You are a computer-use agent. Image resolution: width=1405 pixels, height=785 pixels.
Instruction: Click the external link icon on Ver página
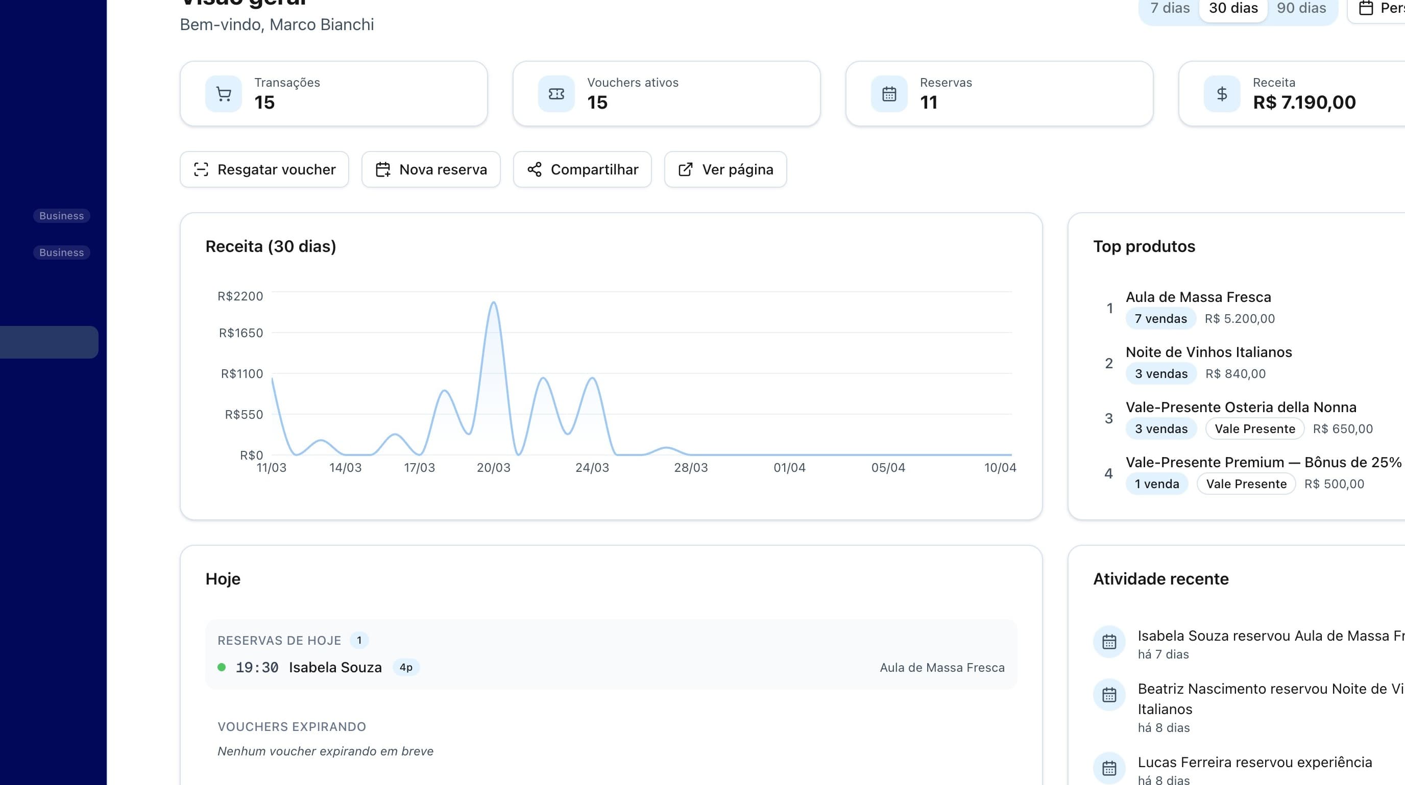coord(686,169)
